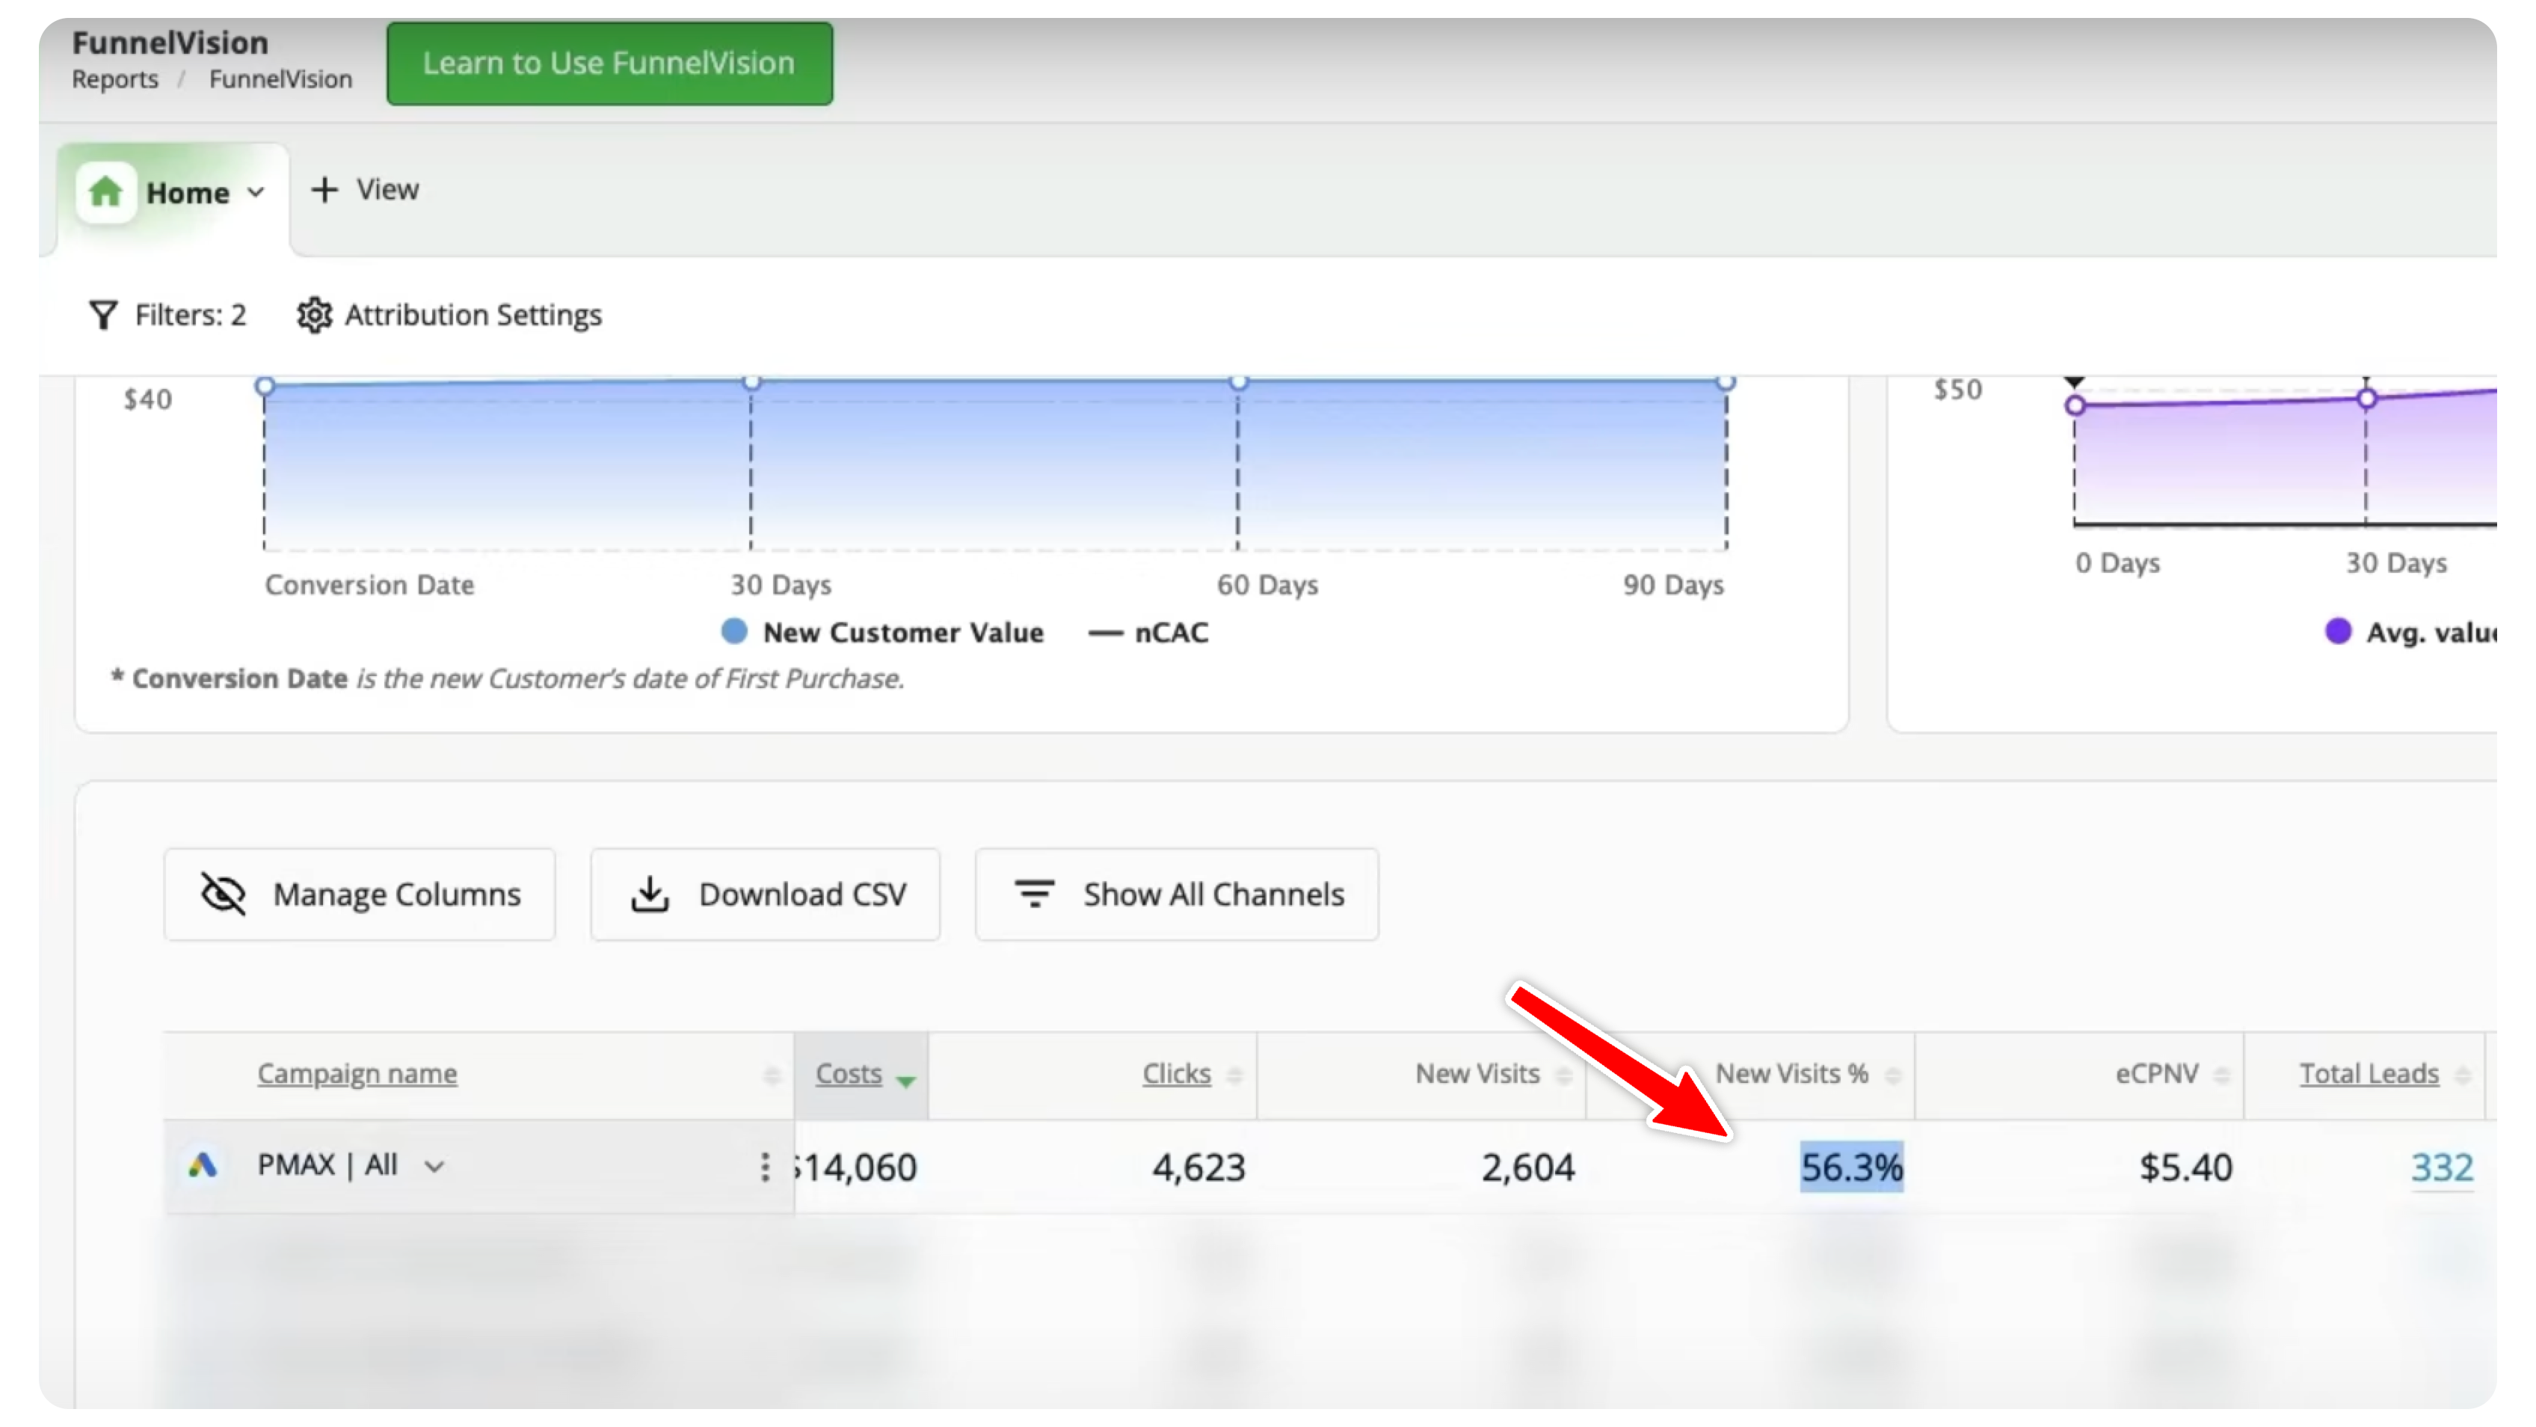Open the 332 Total Leads link
This screenshot has width=2536, height=1427.
[x=2442, y=1167]
